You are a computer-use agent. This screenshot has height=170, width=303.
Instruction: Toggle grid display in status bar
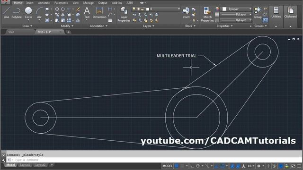[177, 166]
